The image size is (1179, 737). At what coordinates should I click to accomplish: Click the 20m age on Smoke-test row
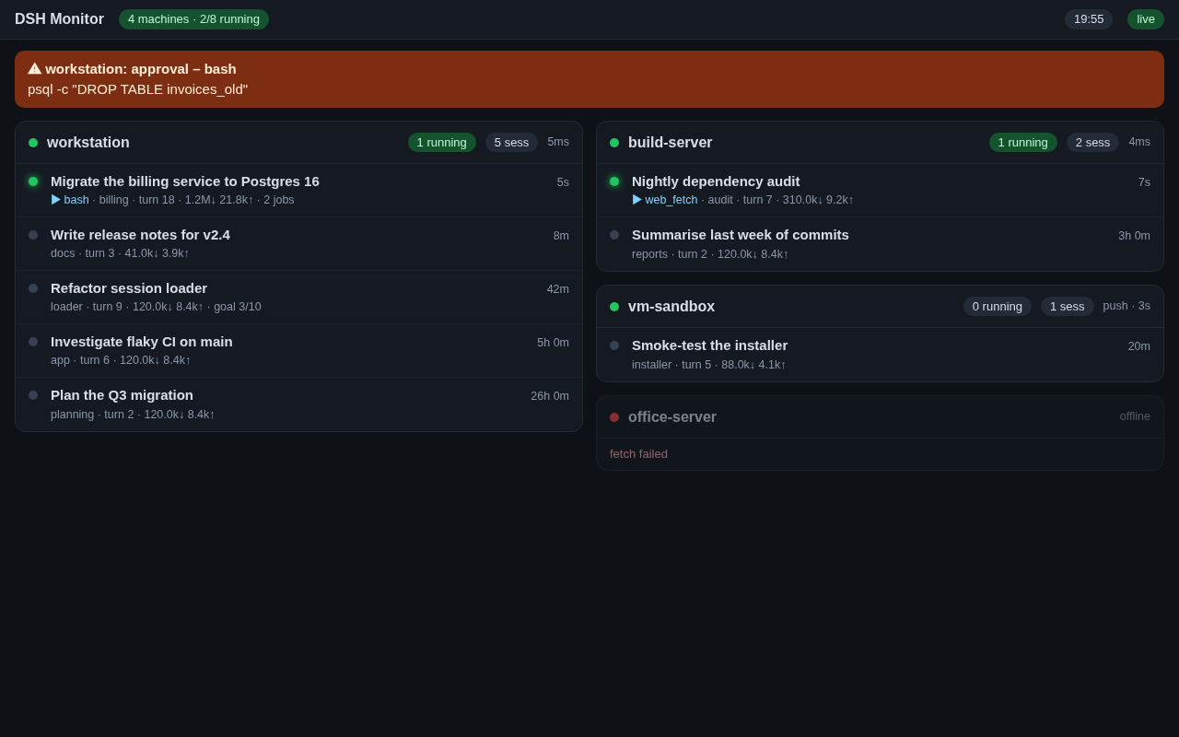[1139, 346]
